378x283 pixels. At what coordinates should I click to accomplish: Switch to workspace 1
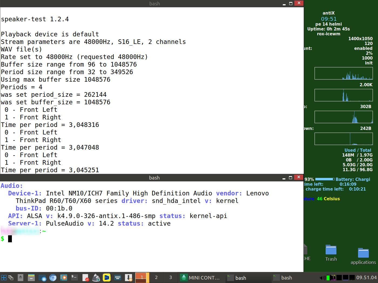(142, 277)
